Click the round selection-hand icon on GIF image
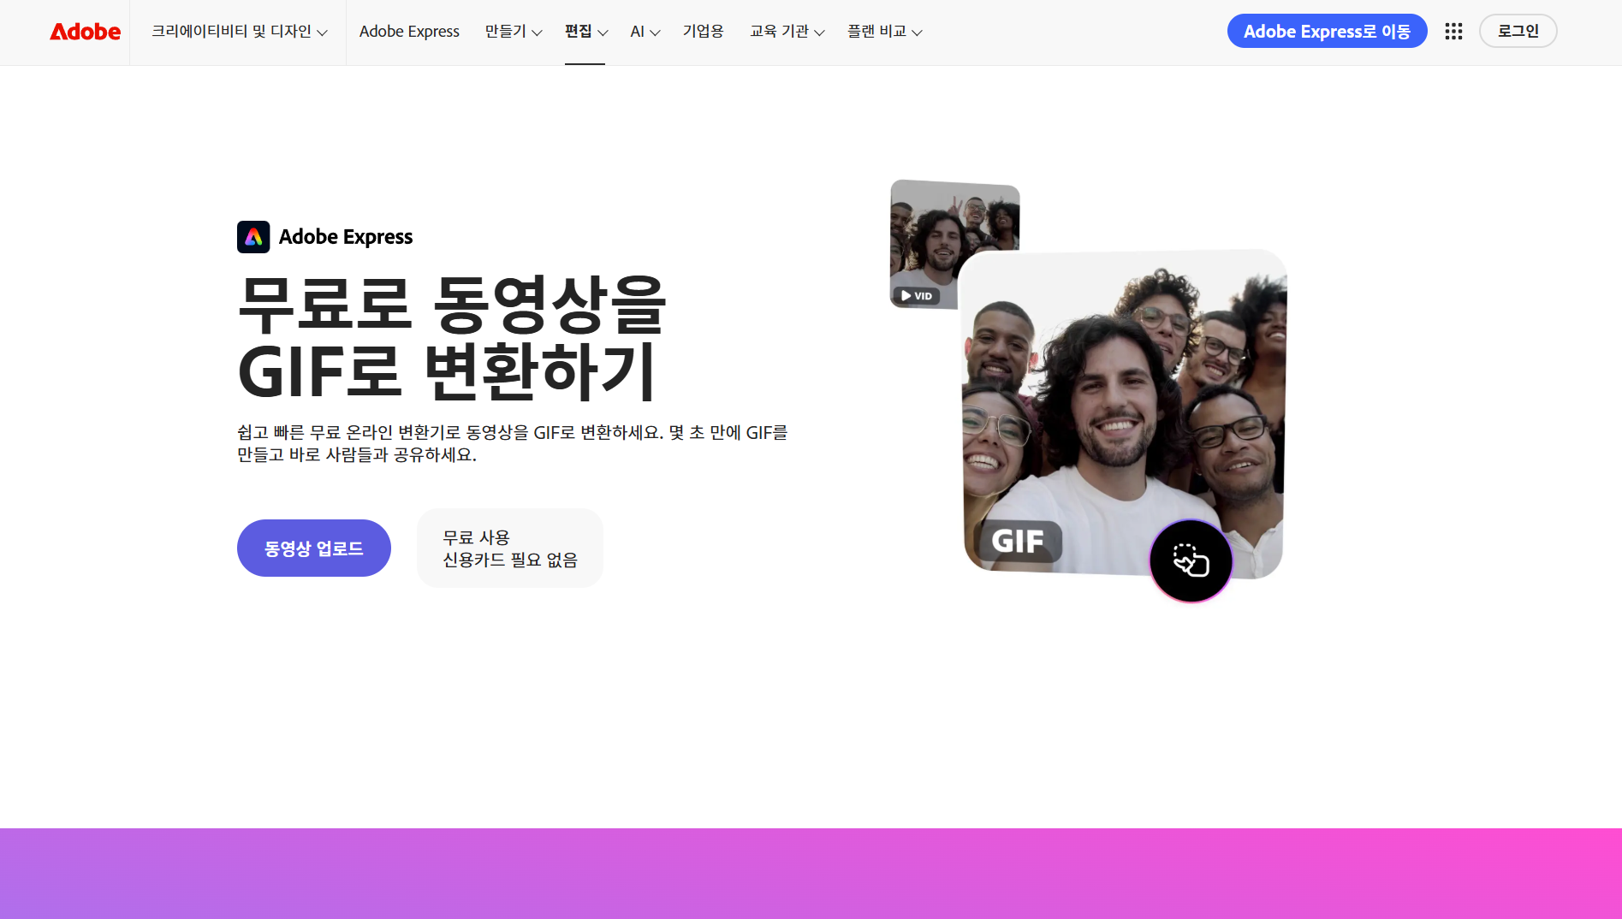The height and width of the screenshot is (919, 1622). (x=1191, y=561)
